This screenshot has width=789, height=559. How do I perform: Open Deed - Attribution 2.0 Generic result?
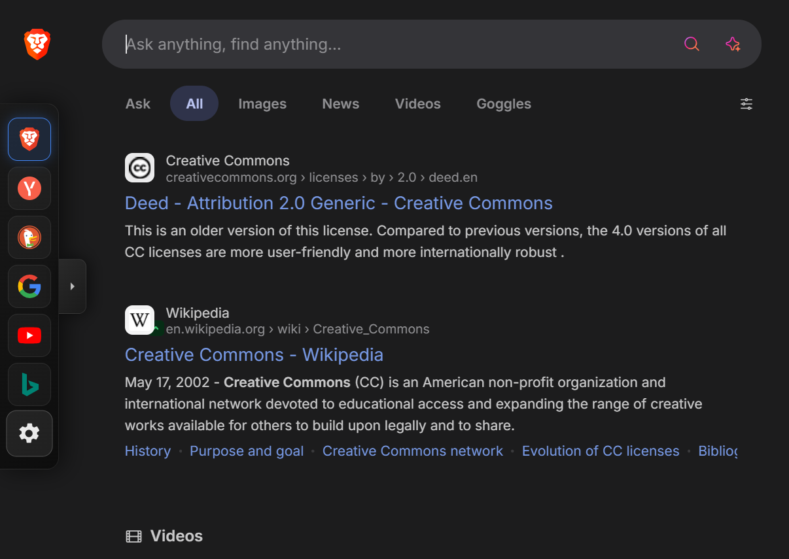coord(339,203)
